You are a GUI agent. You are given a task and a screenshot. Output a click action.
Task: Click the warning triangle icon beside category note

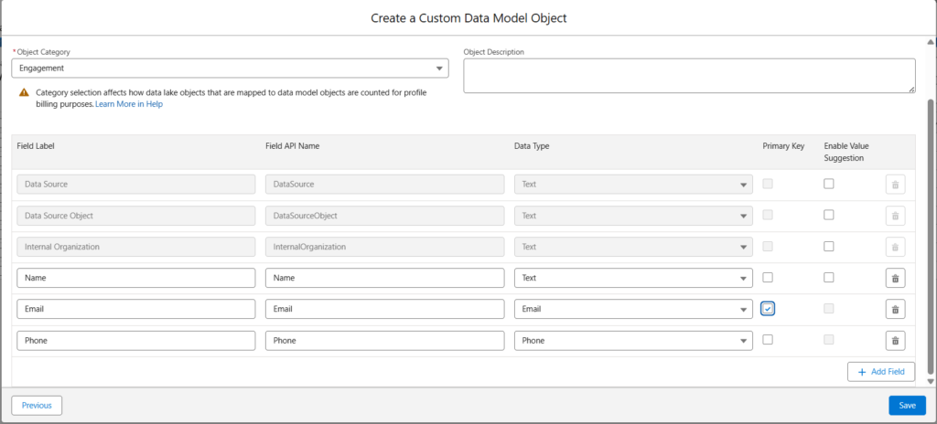click(23, 92)
